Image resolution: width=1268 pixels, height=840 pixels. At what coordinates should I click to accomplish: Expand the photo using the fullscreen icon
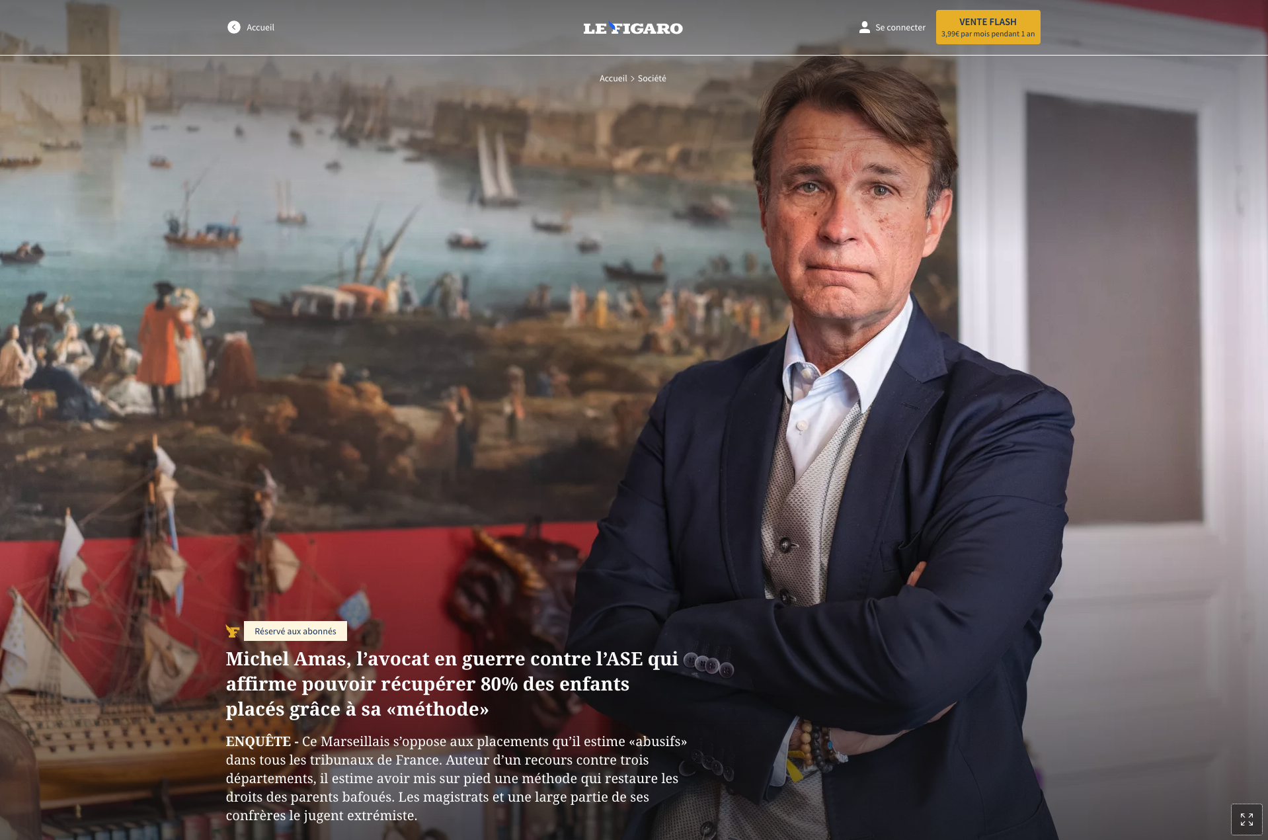click(x=1246, y=819)
